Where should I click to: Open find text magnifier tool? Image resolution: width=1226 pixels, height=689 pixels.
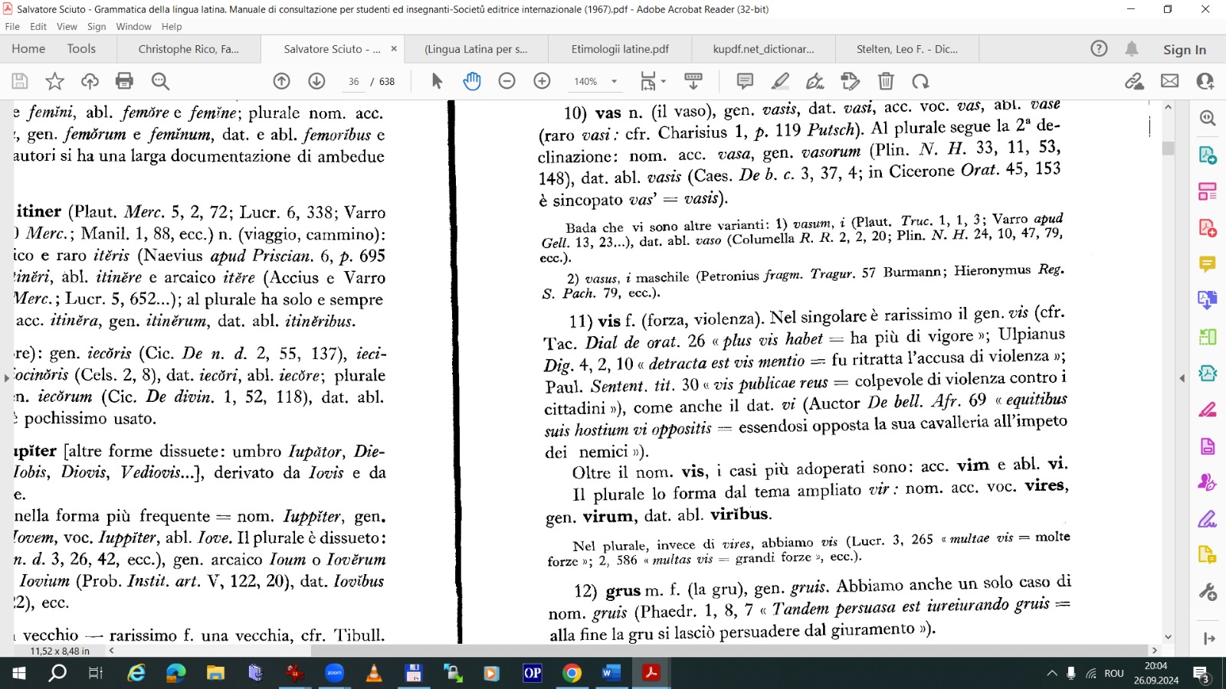tap(159, 81)
